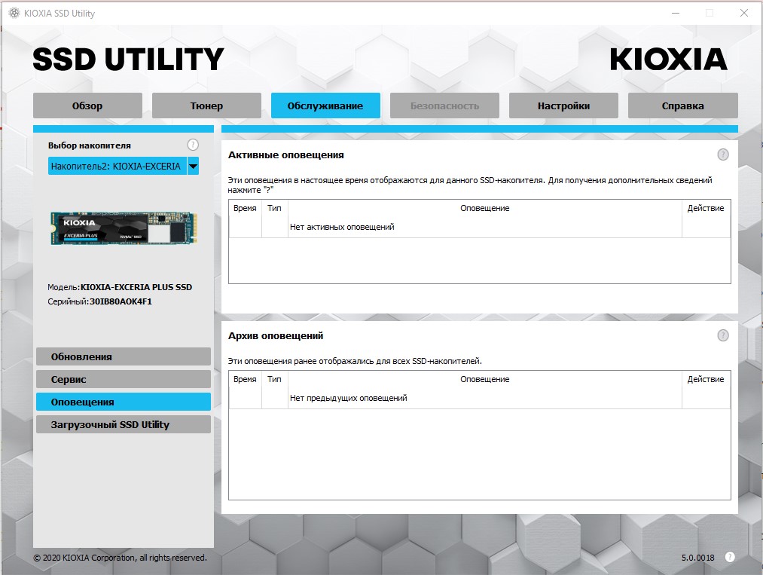Go to the Настройки tab
The height and width of the screenshot is (575, 763).
[x=563, y=106]
